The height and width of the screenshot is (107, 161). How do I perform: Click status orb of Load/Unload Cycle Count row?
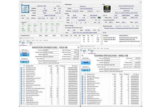coord(82,95)
